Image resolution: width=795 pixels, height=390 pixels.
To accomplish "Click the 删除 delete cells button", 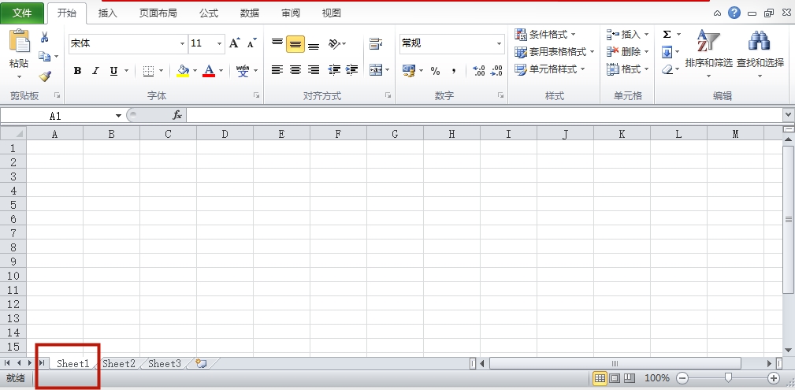I will pyautogui.click(x=628, y=52).
